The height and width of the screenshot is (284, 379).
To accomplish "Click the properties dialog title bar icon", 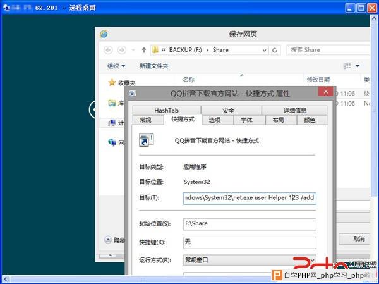I will coord(133,94).
